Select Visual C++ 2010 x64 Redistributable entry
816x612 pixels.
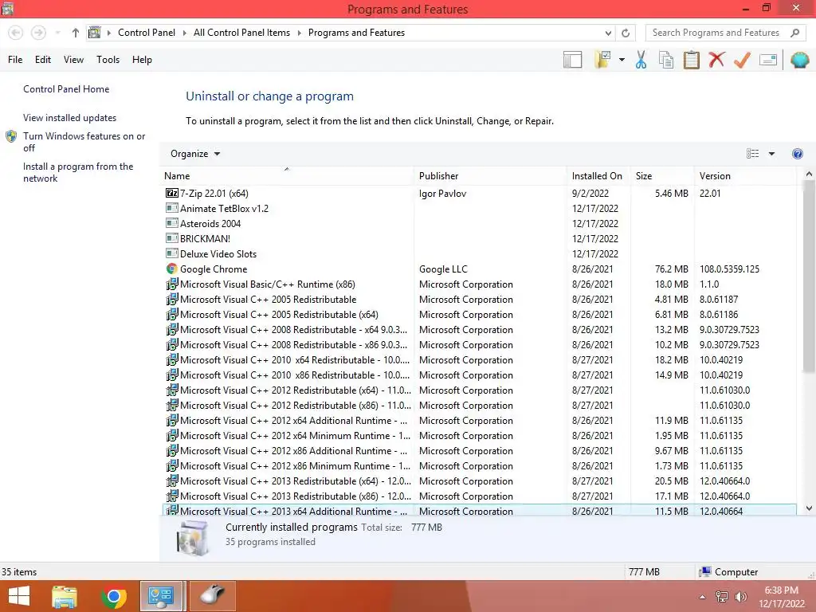tap(479, 359)
